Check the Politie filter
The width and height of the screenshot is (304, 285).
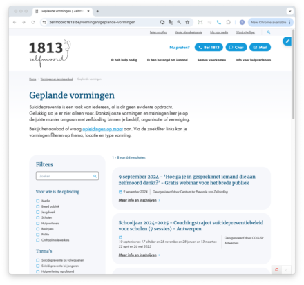click(38, 235)
